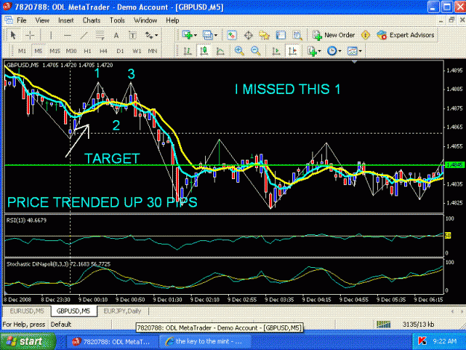Viewport: 466px width, 350px height.
Task: Open the Insert menu
Action: (x=66, y=20)
